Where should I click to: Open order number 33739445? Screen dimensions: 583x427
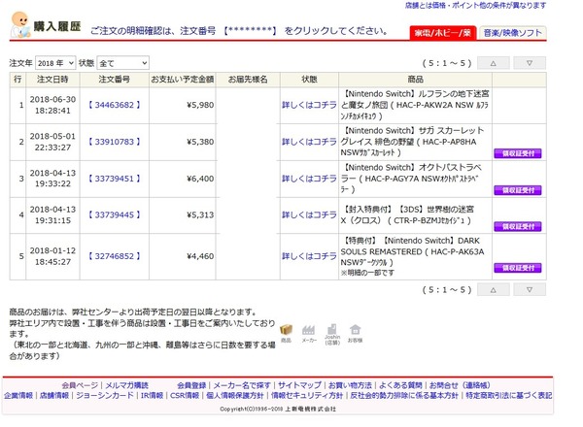coord(114,215)
